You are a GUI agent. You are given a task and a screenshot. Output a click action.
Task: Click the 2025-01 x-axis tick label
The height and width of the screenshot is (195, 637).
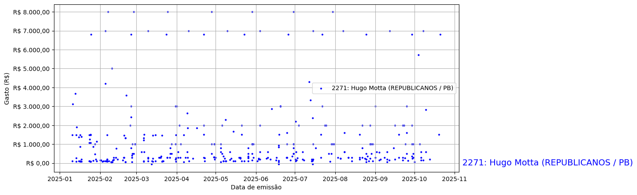60,178
